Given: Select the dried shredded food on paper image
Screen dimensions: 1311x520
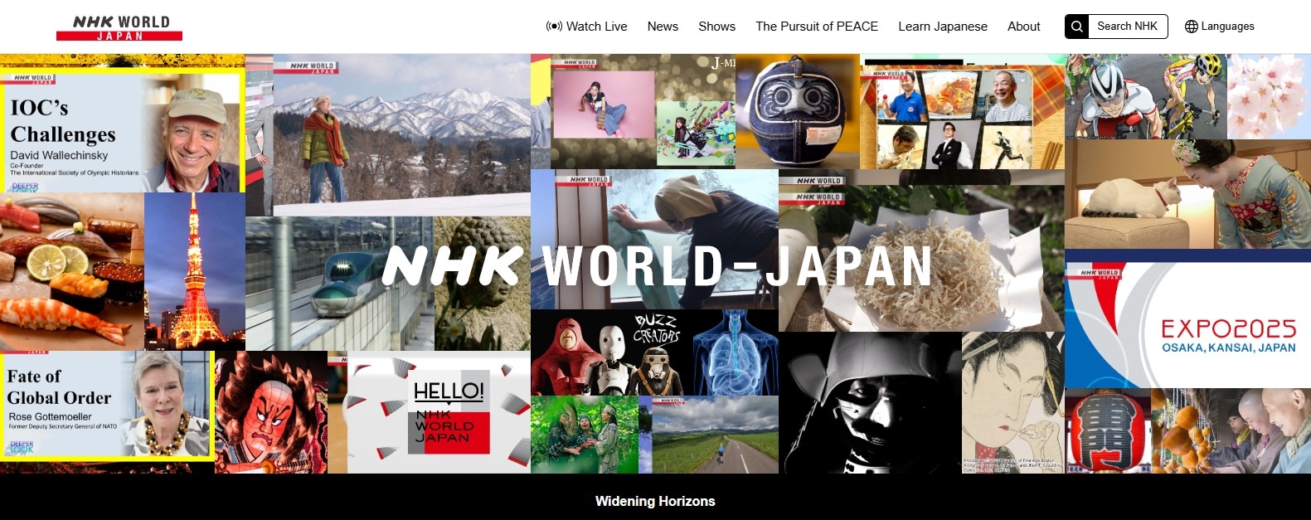Looking at the screenshot, I should 921,259.
